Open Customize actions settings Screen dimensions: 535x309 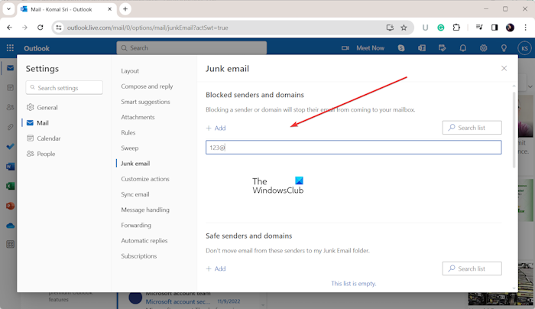click(145, 179)
